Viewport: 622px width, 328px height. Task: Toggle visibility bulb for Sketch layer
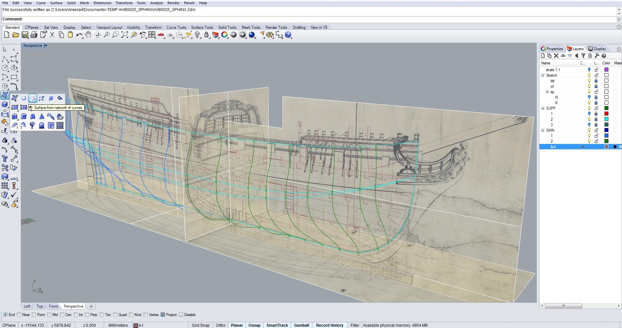pyautogui.click(x=589, y=75)
